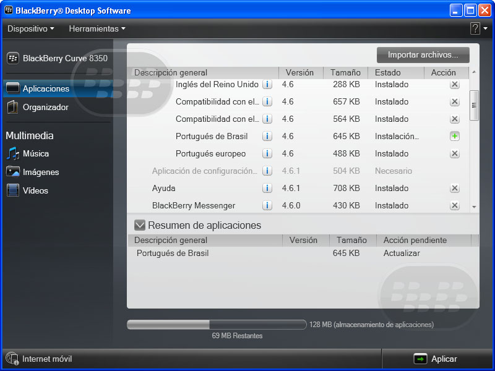Select Organizador in the sidebar
The height and width of the screenshot is (371, 495).
click(x=45, y=107)
